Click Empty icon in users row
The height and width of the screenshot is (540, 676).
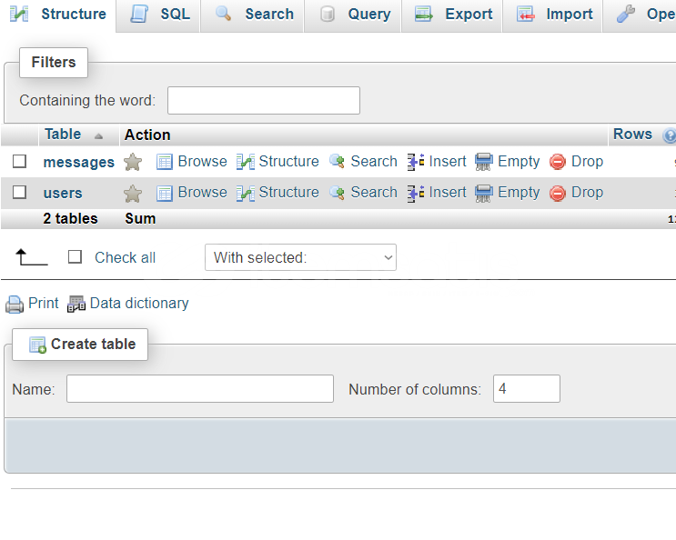484,193
